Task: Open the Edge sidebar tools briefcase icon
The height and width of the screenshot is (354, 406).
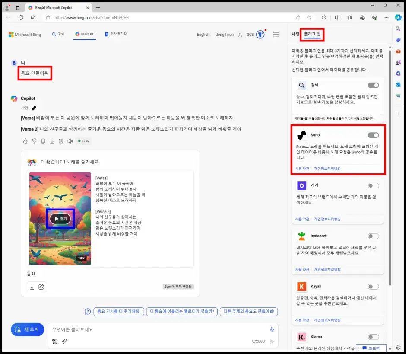Action: point(398,51)
